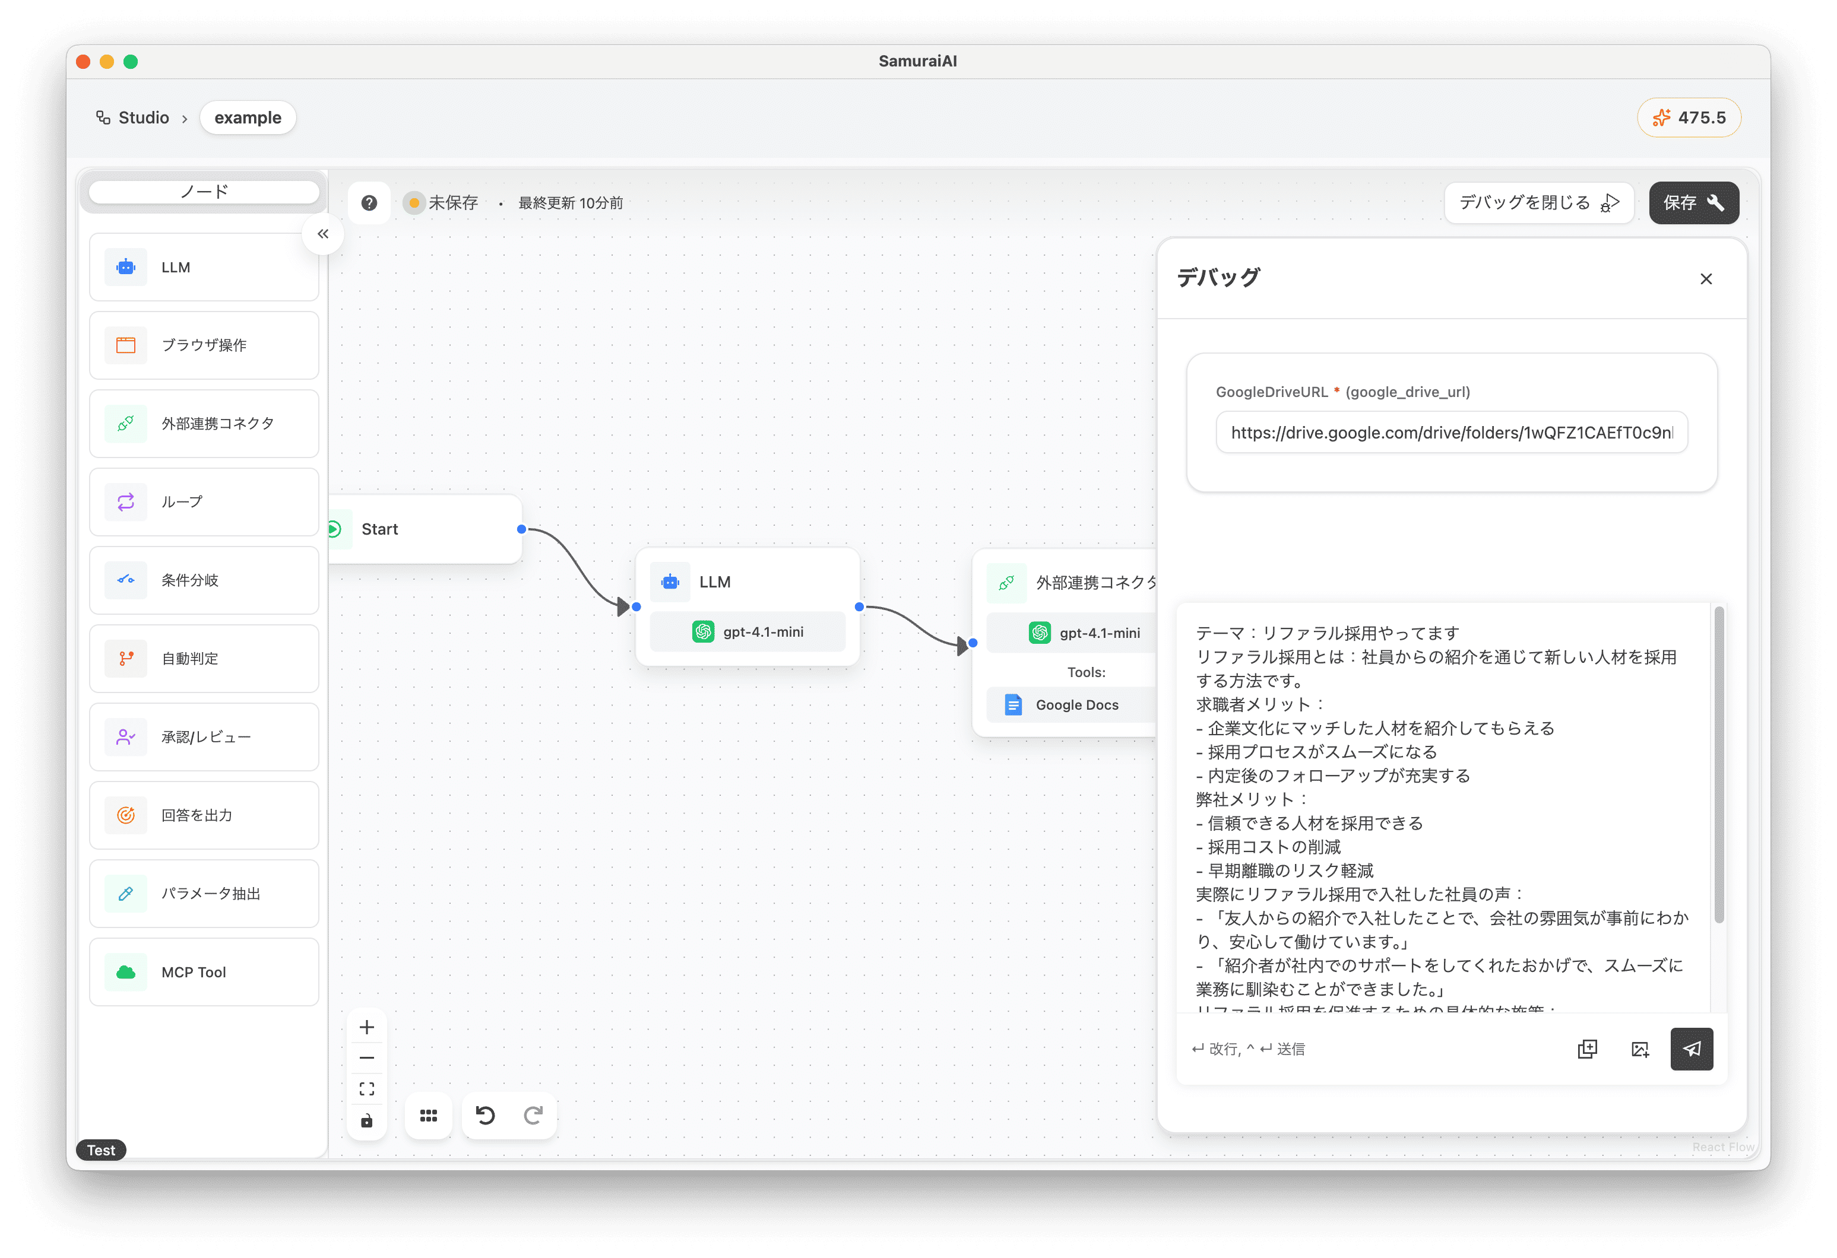Click the zoom out minus icon
The width and height of the screenshot is (1837, 1258).
[x=367, y=1058]
